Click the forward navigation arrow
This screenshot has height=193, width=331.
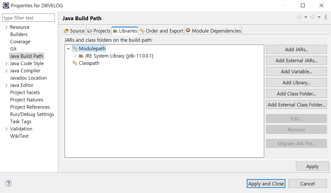pyautogui.click(x=313, y=18)
